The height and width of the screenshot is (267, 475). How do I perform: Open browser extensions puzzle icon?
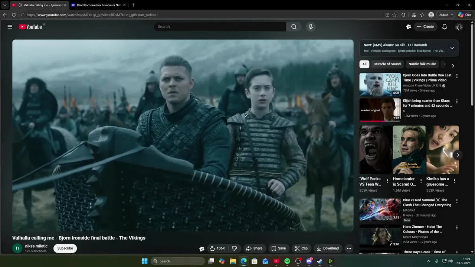[x=404, y=15]
